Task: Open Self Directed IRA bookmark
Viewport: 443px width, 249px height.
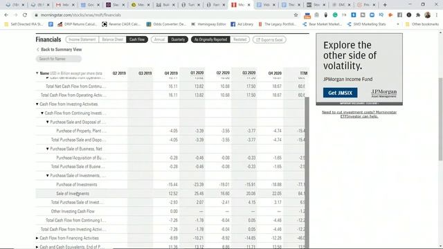Action: [24, 24]
